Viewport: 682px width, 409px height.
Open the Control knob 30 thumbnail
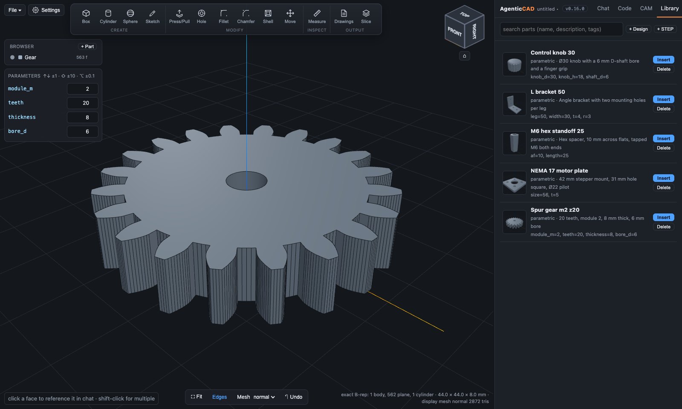point(514,64)
